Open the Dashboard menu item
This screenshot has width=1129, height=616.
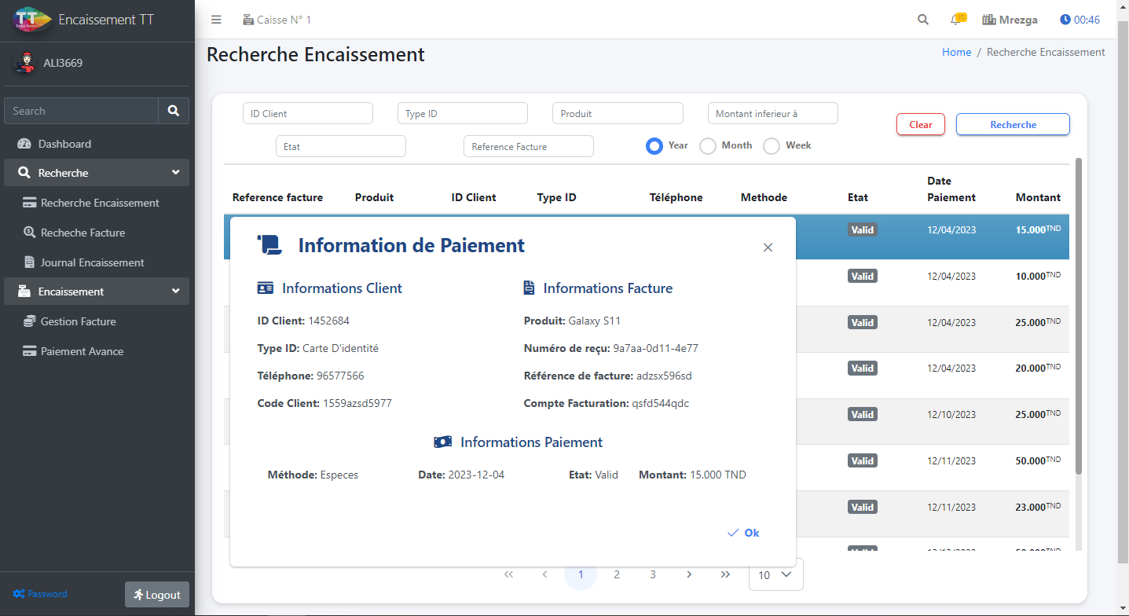tap(97, 144)
